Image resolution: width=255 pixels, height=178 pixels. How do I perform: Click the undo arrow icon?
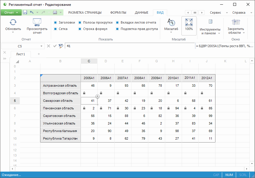tap(32, 13)
